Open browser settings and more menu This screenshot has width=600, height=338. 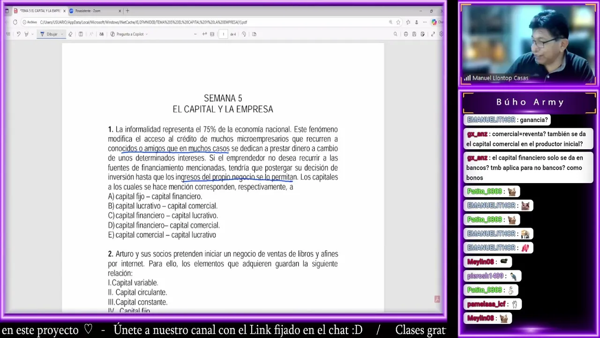[x=425, y=22]
